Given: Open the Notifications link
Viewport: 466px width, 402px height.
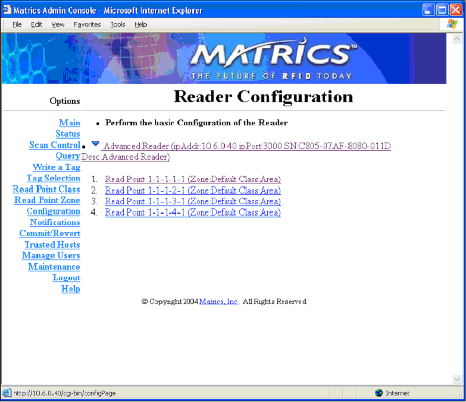Looking at the screenshot, I should click(55, 222).
